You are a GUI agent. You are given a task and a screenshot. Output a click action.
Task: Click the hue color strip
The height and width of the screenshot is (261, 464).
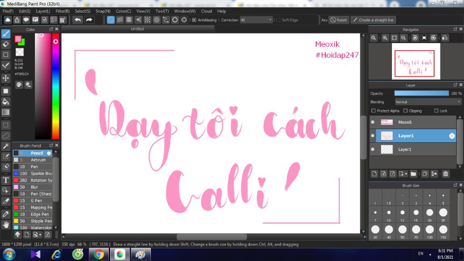[x=56, y=86]
